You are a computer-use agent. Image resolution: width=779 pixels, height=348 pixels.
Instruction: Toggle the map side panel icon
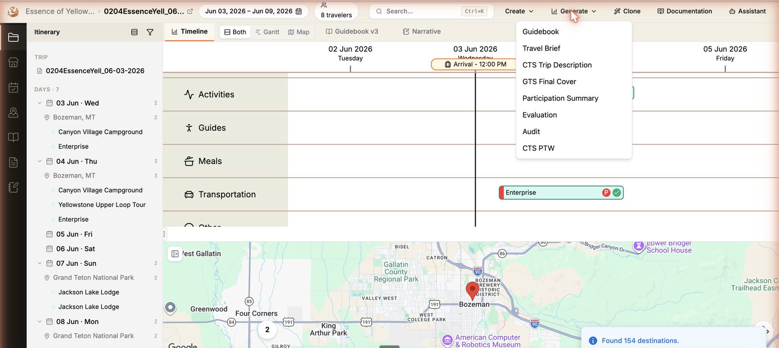(175, 254)
